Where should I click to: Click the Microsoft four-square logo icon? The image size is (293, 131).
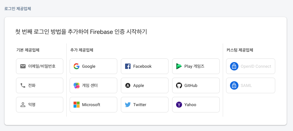tap(77, 105)
